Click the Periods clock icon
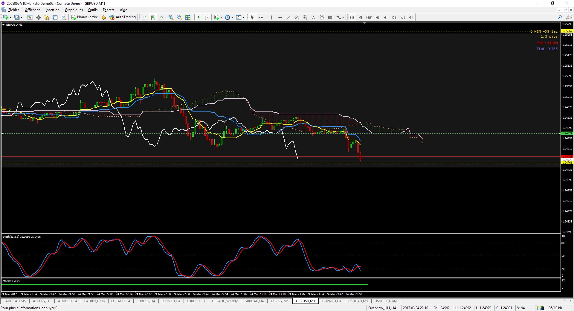 tap(228, 17)
